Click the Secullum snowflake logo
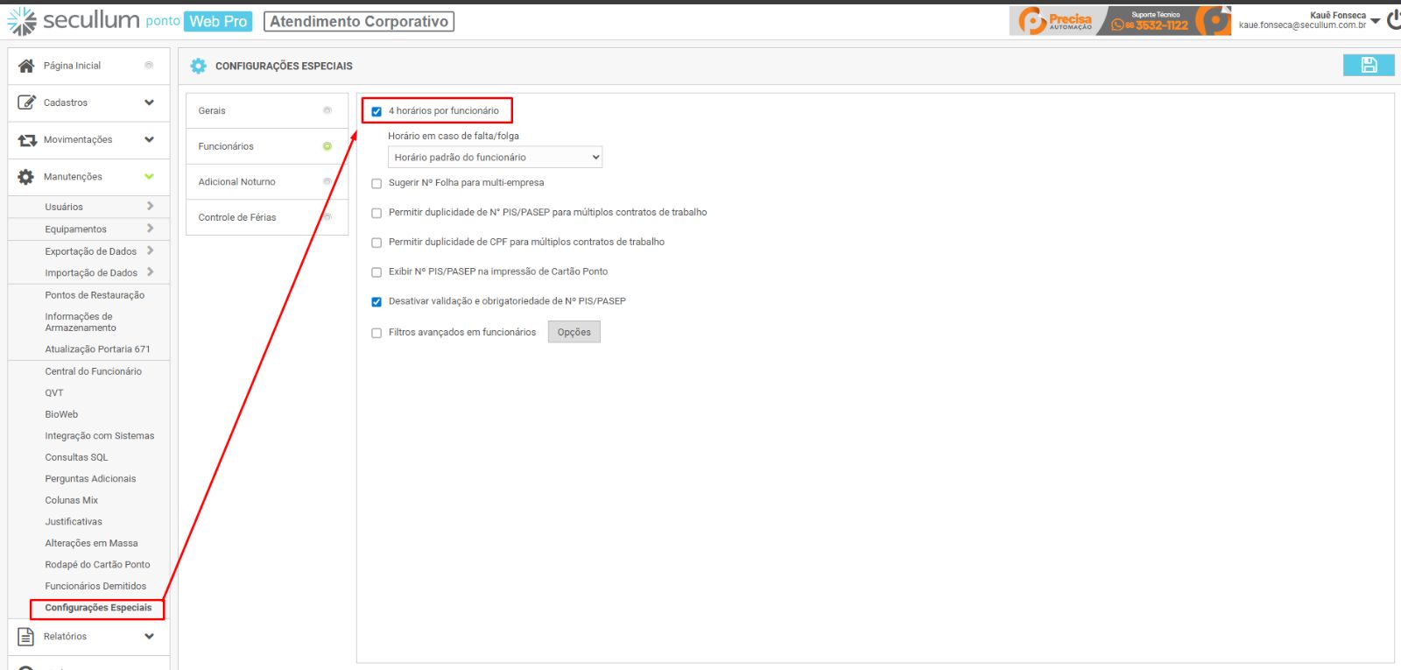Image resolution: width=1401 pixels, height=670 pixels. coord(22,21)
